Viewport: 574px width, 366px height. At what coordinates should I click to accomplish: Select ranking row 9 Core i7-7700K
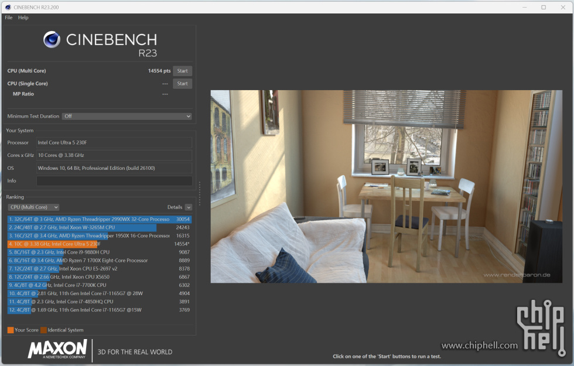pos(99,285)
